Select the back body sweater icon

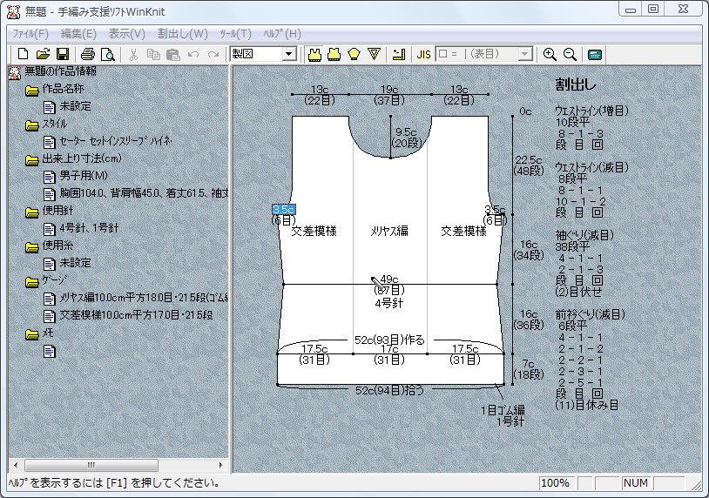[334, 54]
